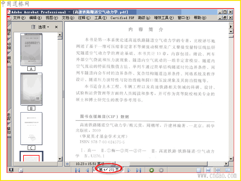Open the 文件(F) menu
The height and width of the screenshot is (181, 241).
coord(19,18)
